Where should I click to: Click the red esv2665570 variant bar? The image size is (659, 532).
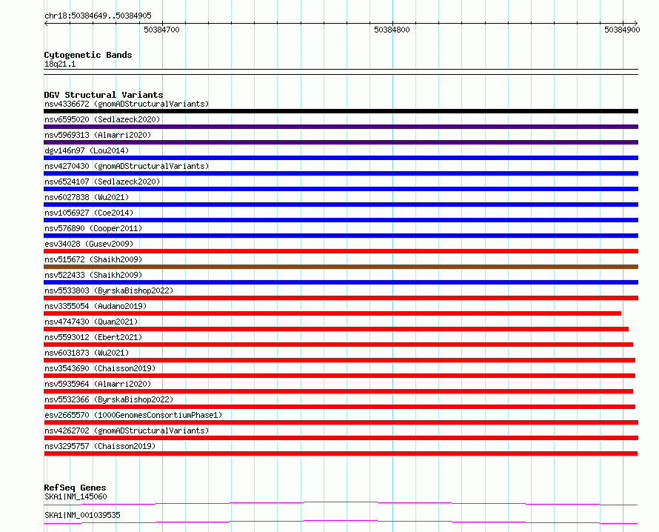coord(341,422)
